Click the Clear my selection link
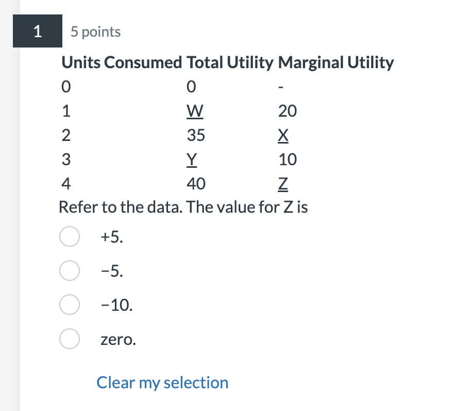470x411 pixels. coord(162,382)
